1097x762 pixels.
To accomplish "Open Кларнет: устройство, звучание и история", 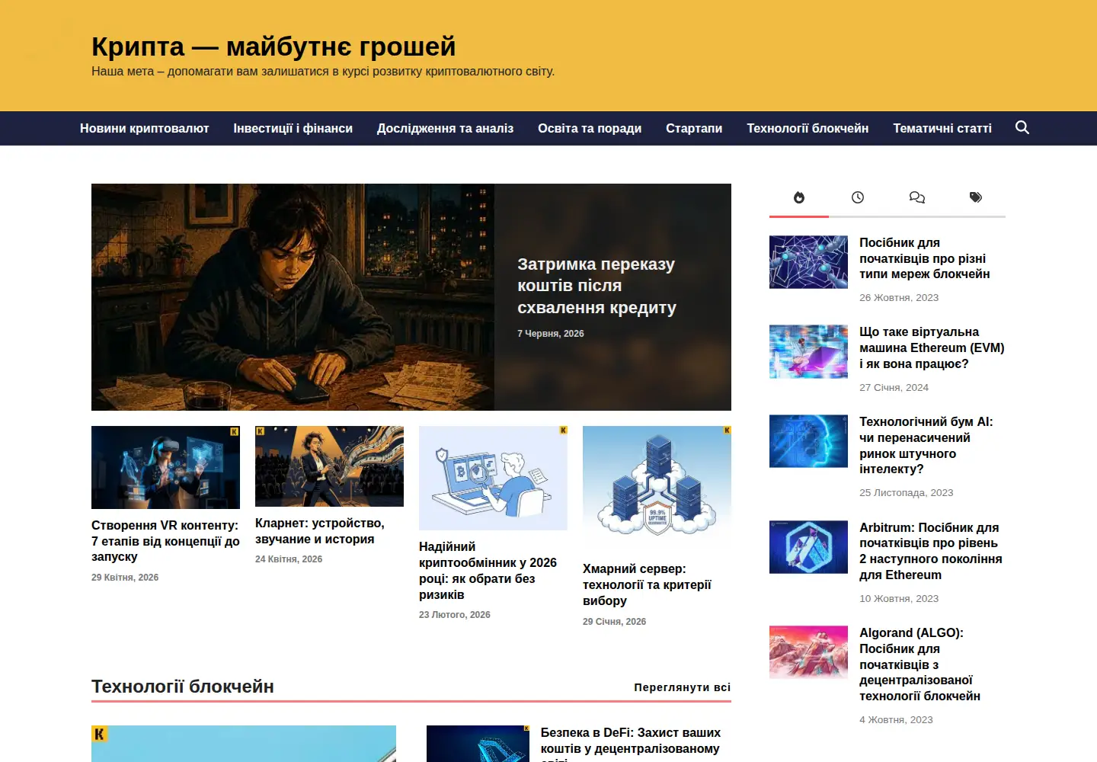I will click(x=320, y=531).
